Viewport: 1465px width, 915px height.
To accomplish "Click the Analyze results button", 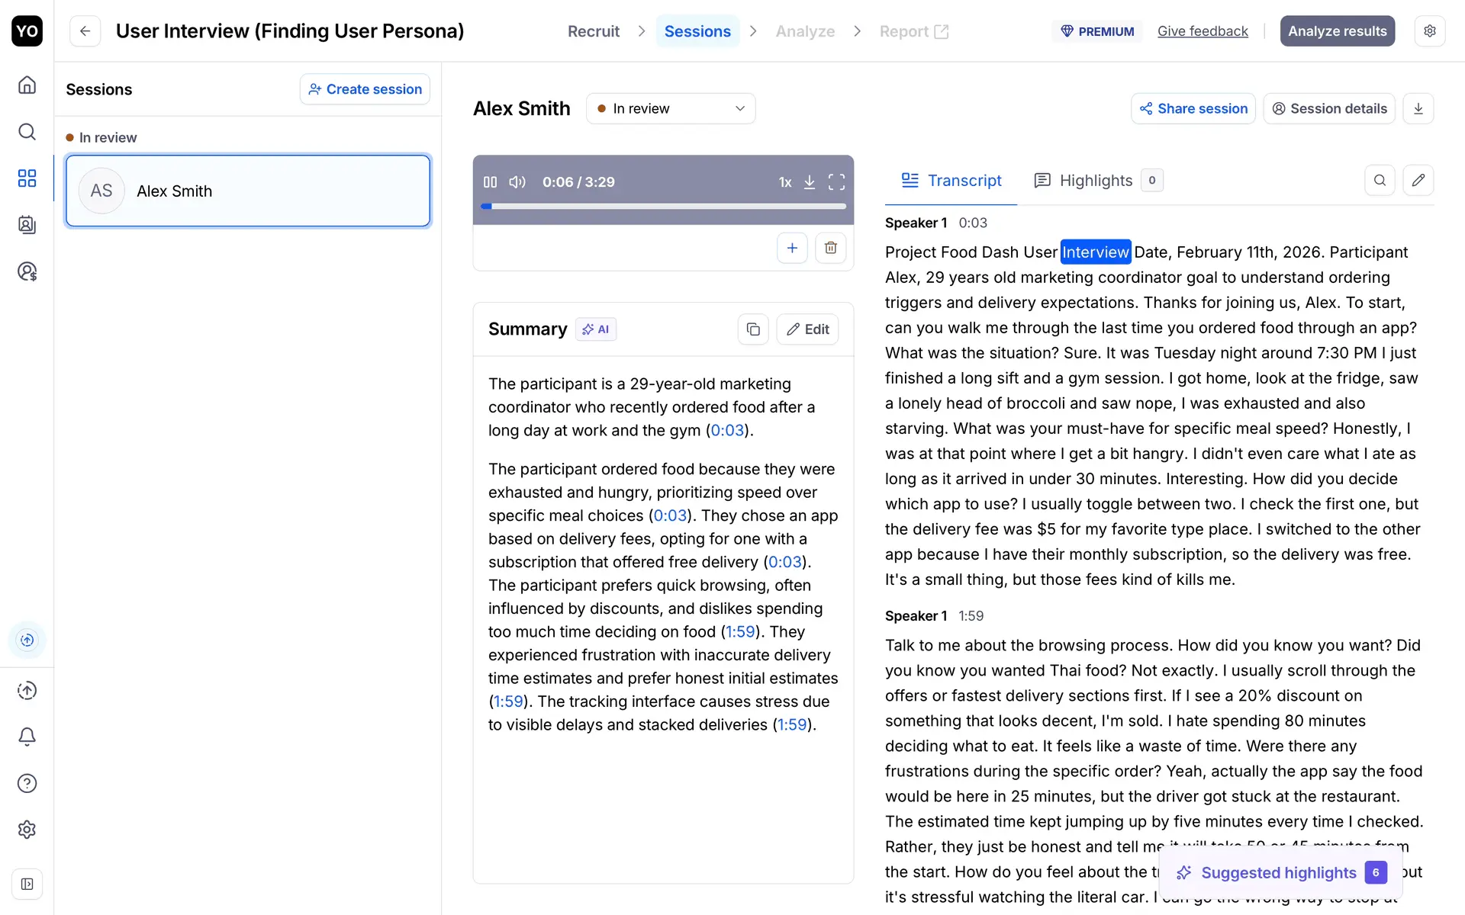I will 1337,31.
